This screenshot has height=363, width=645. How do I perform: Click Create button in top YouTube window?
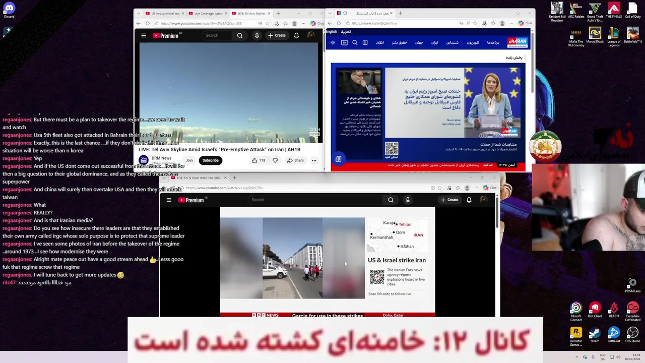[x=277, y=35]
